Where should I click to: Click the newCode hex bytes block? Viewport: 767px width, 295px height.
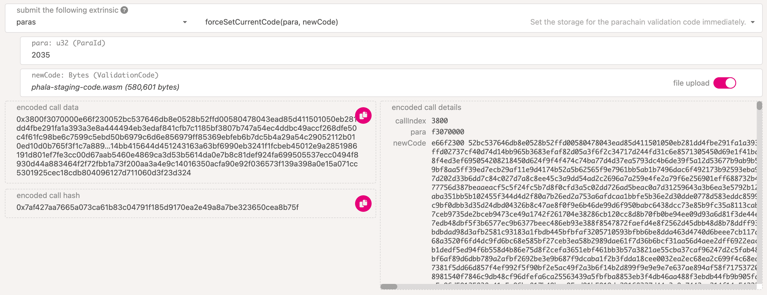point(592,208)
